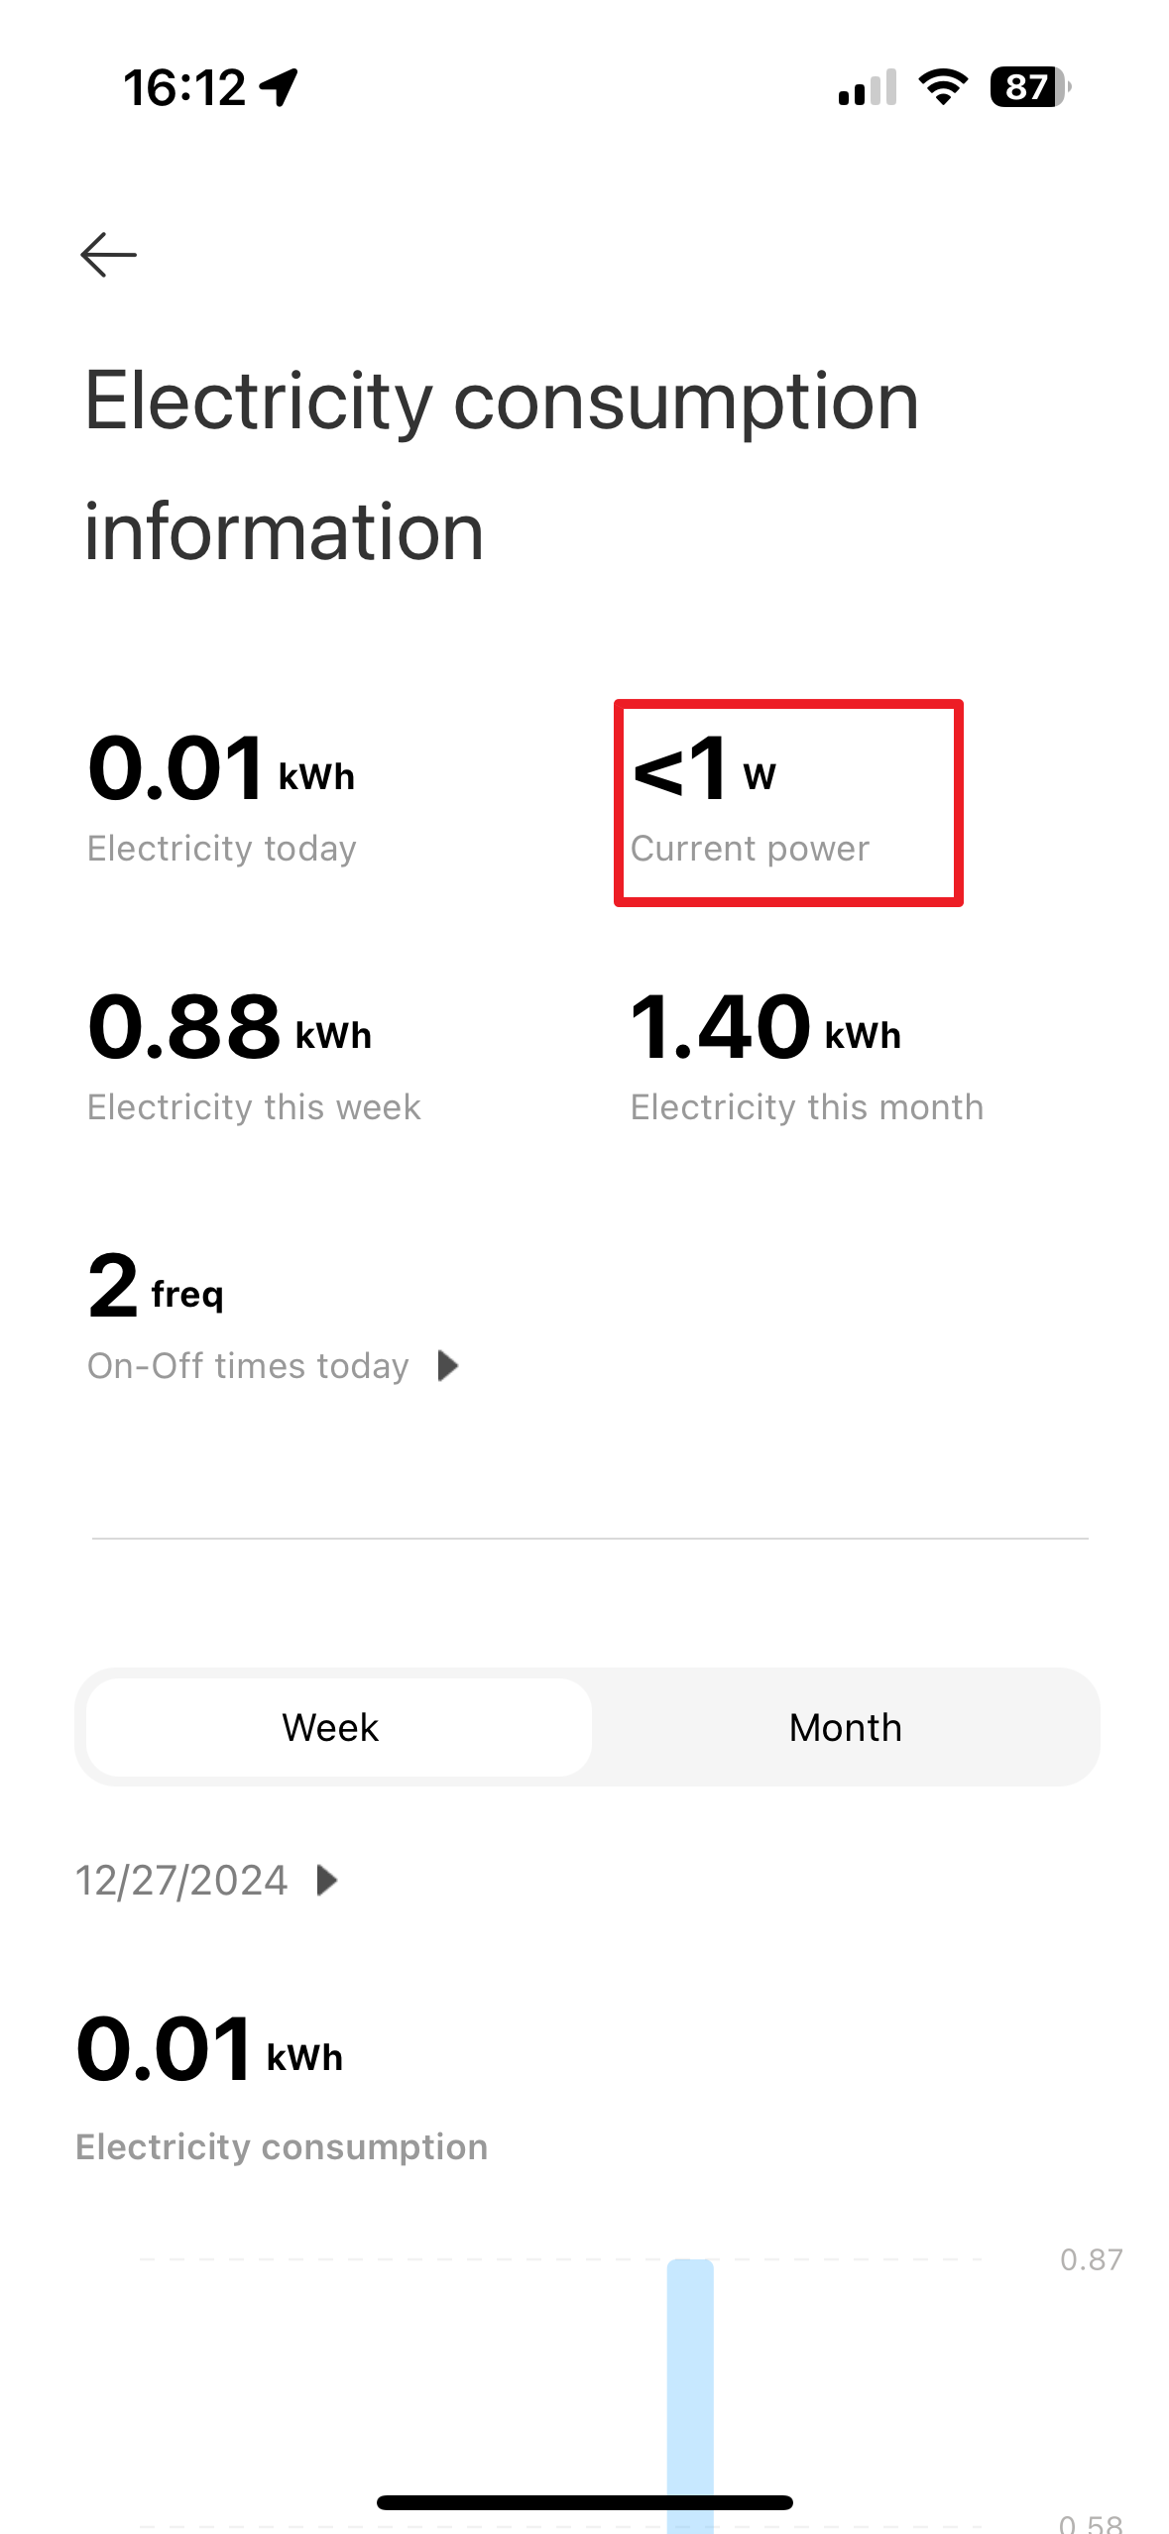Tap the 12/27/2024 date label
Image resolution: width=1169 pixels, height=2534 pixels.
pos(182,1880)
